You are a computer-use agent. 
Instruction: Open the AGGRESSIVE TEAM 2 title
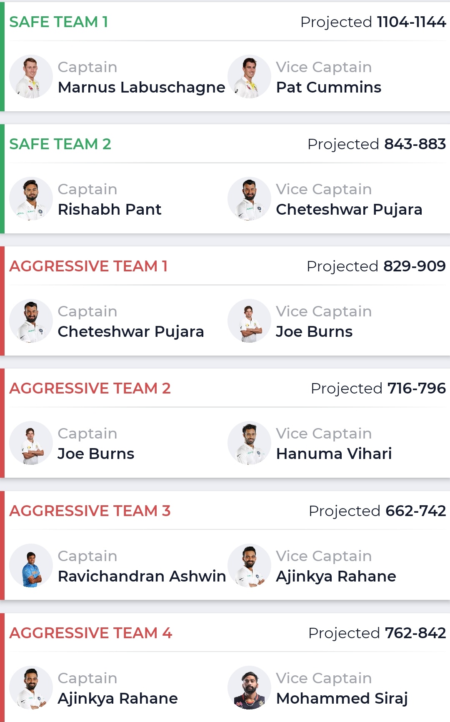tap(90, 388)
